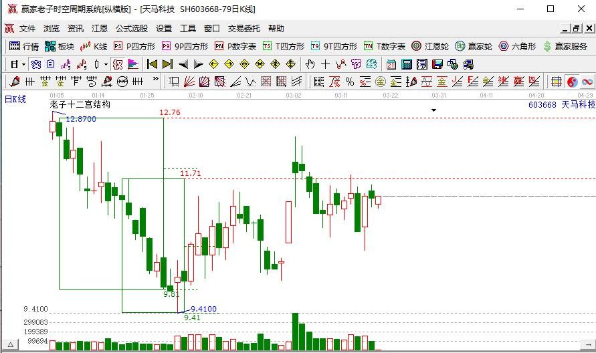The height and width of the screenshot is (353, 596).
Task: Open the colored grid table icon
Action: click(557, 82)
